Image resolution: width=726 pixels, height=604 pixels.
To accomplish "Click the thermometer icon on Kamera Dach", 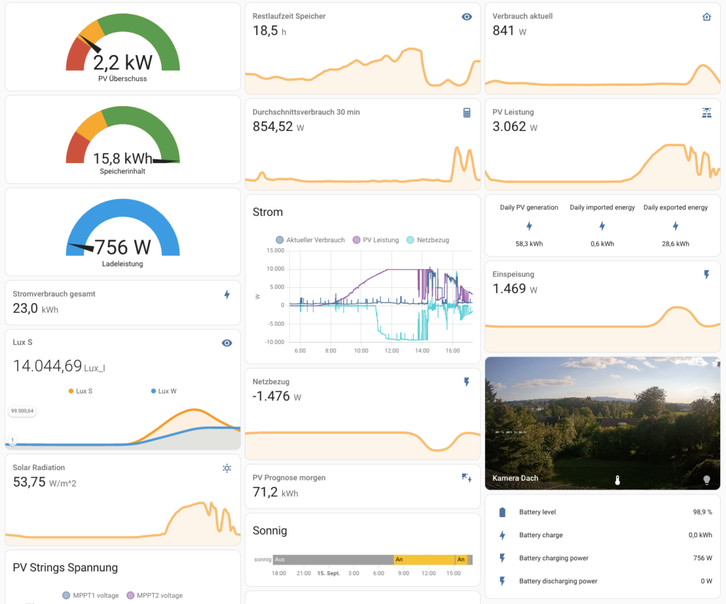I will click(617, 480).
